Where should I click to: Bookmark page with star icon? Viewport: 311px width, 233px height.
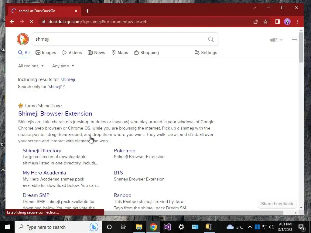[x=265, y=22]
